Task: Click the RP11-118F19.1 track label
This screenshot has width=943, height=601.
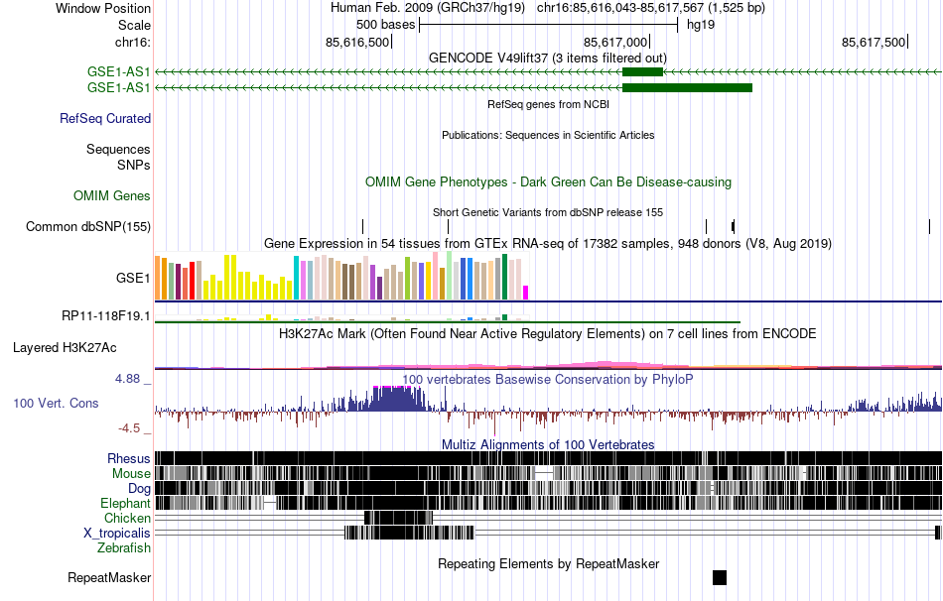Action: tap(106, 316)
